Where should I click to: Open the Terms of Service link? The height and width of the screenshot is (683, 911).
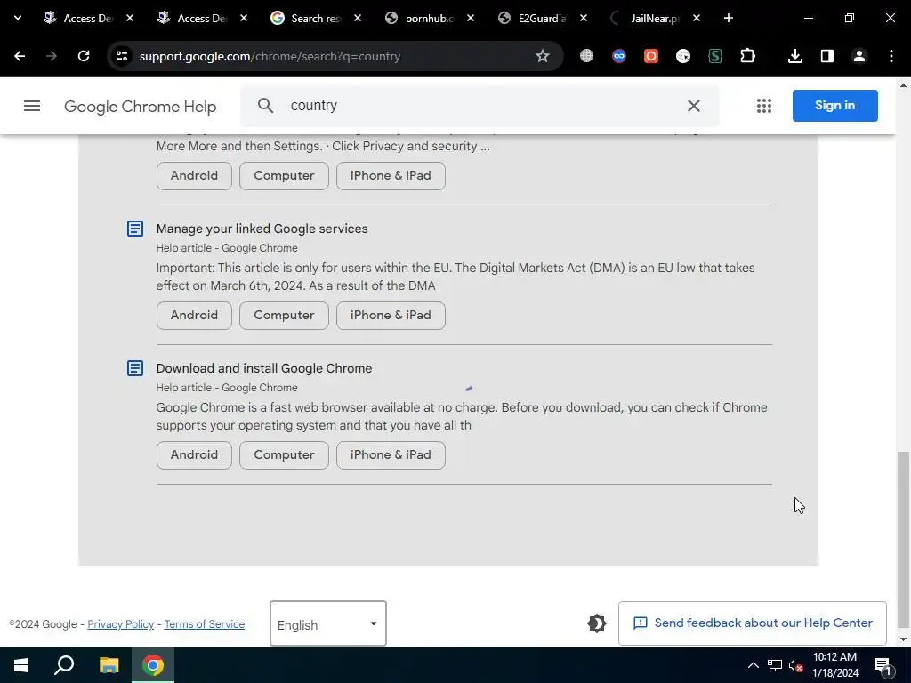point(205,624)
